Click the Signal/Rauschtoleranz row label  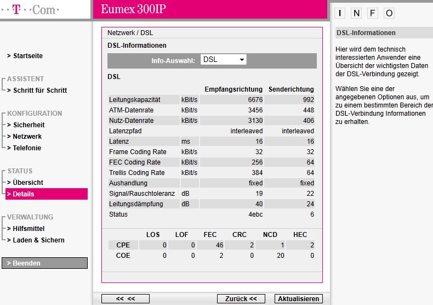141,194
